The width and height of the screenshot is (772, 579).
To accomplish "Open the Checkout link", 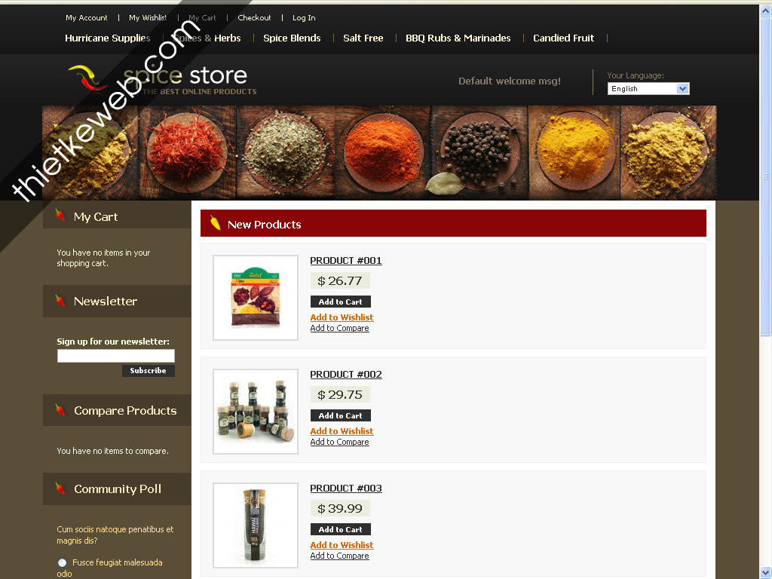I will coord(254,18).
